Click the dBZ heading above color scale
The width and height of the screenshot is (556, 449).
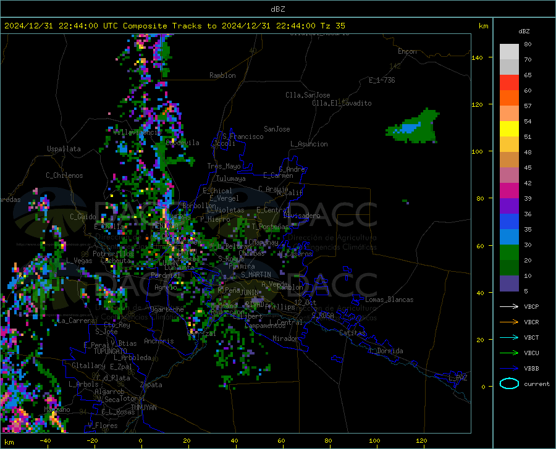tap(524, 31)
